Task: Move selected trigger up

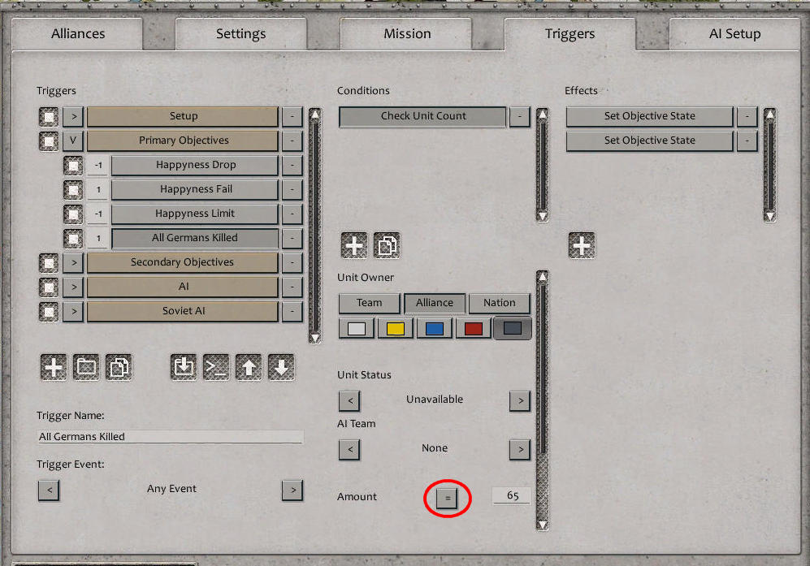Action: [x=249, y=367]
